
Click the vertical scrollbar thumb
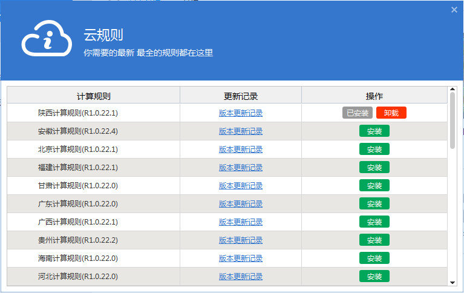pyautogui.click(x=452, y=120)
